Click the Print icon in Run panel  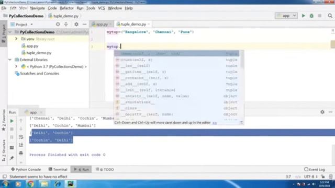21,153
